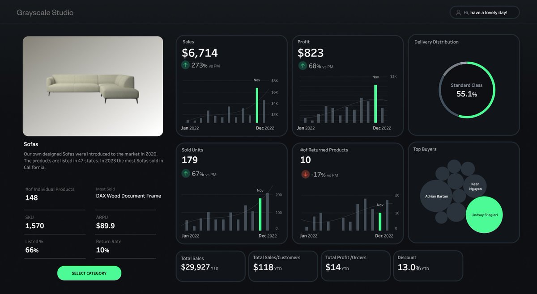The width and height of the screenshot is (537, 294).
Task: Click the Total Sales/Customers $118 card
Action: (283, 266)
